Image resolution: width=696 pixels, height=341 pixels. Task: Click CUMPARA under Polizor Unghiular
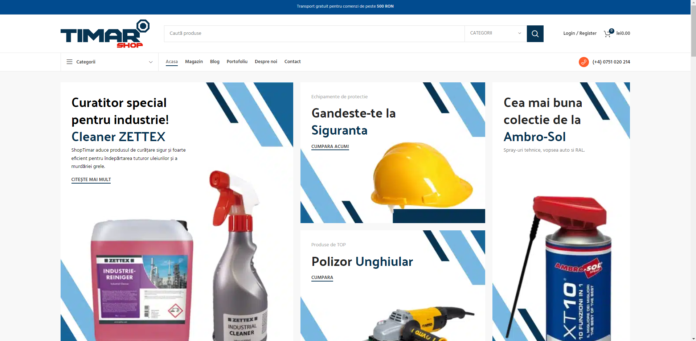(x=322, y=277)
